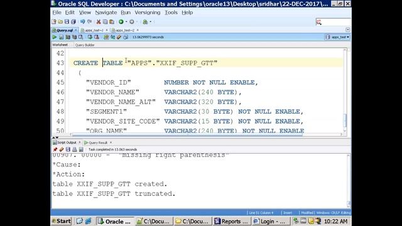The height and width of the screenshot is (226, 402).
Task: Run statement with the green play icon
Action: (x=55, y=37)
